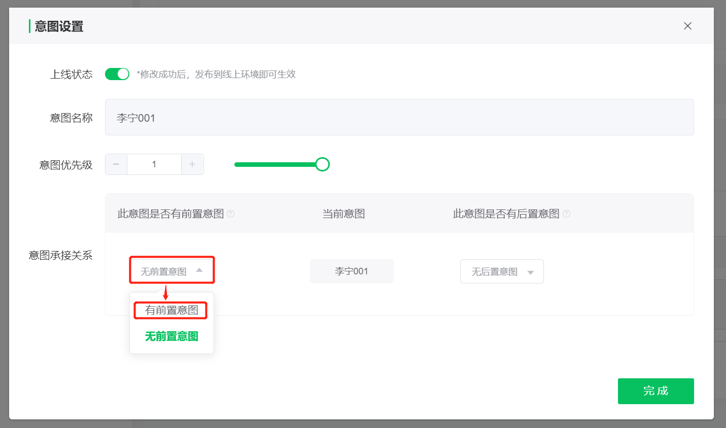Viewport: 726px width, 428px height.
Task: Click the 意图设置 dialog title
Action: click(x=59, y=26)
